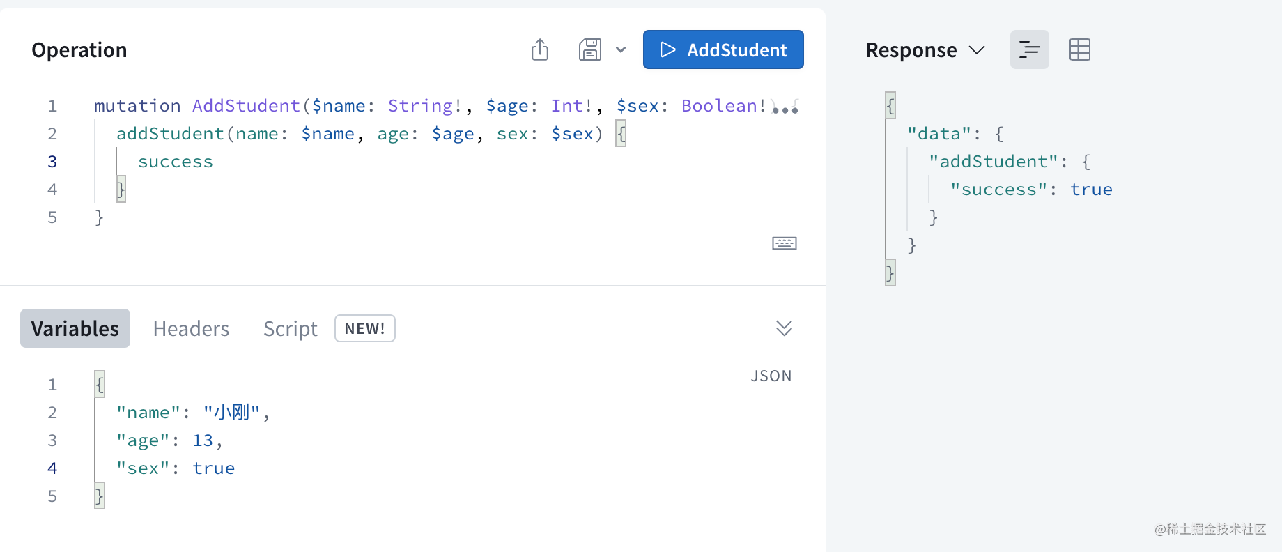
Task: Select the Script tab
Action: [x=290, y=328]
